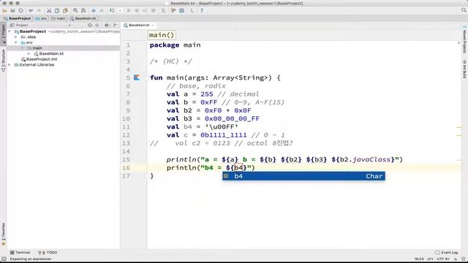Screen dimensions: 468x263
Task: Click the navigate Back icon
Action: coord(94,10)
